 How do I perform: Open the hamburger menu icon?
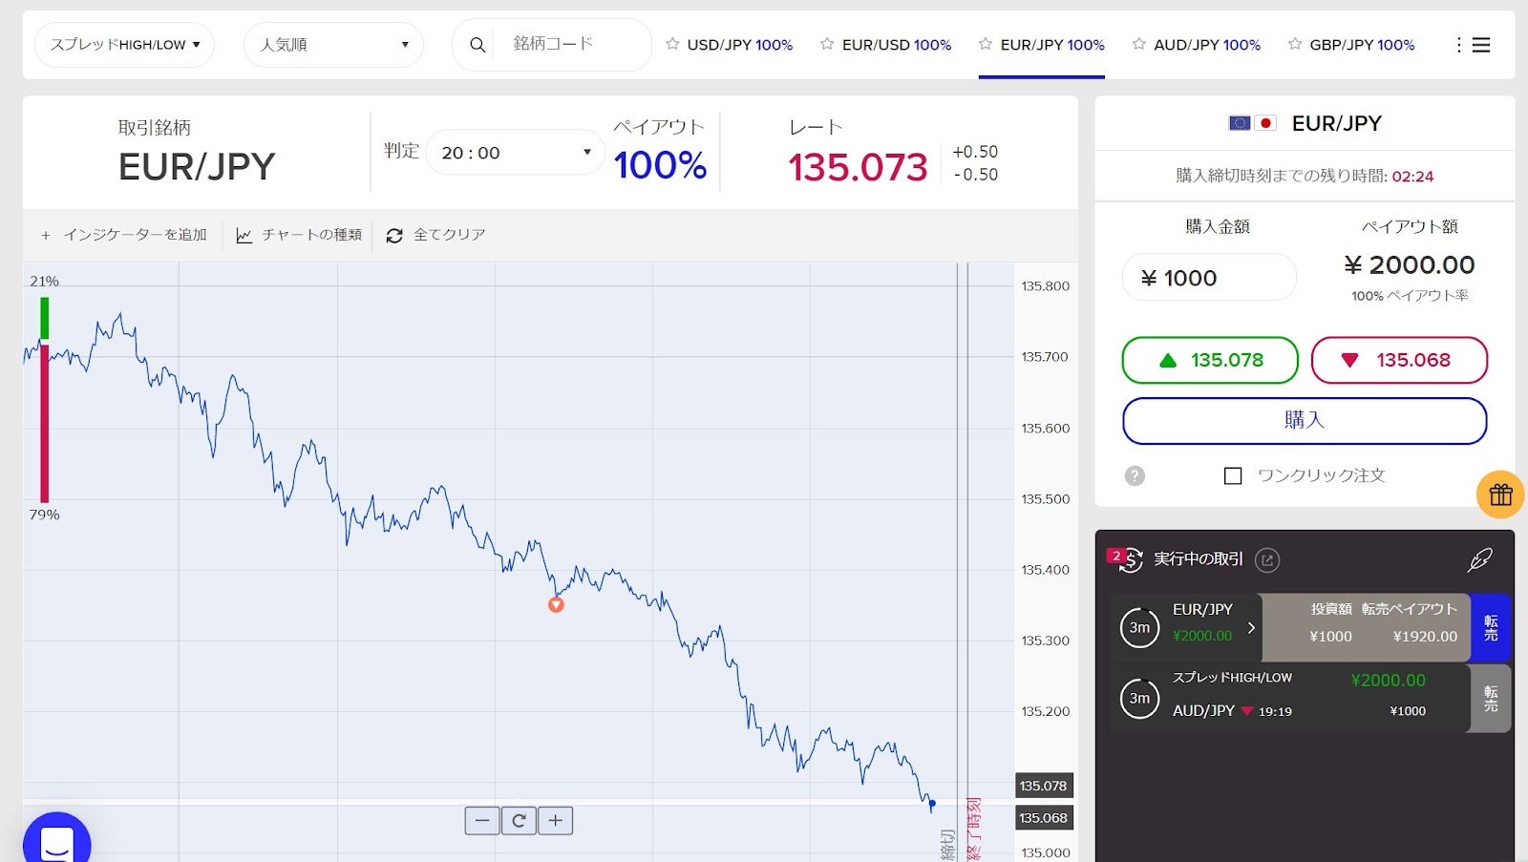pos(1480,45)
